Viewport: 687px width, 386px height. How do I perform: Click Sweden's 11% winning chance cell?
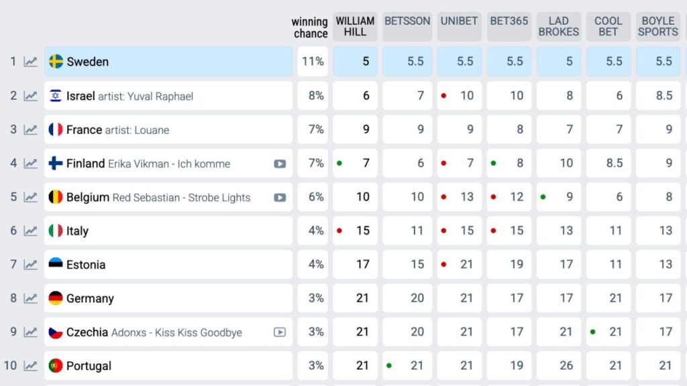pos(313,62)
